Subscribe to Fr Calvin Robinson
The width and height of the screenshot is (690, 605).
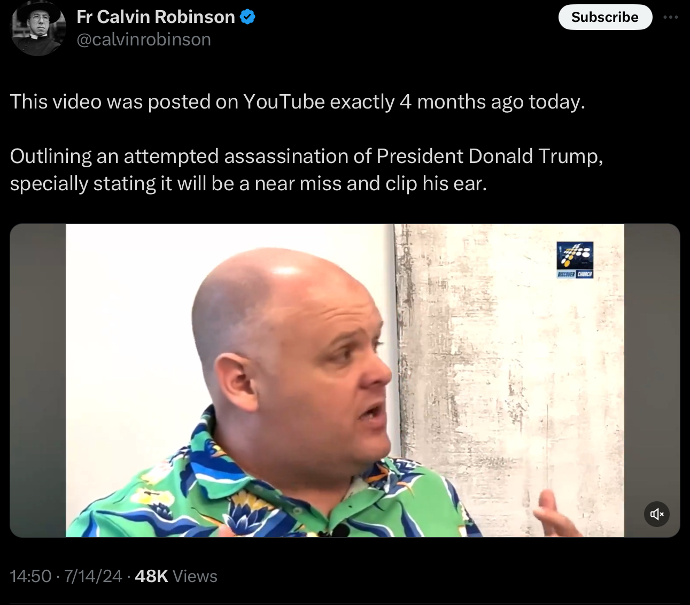click(605, 17)
